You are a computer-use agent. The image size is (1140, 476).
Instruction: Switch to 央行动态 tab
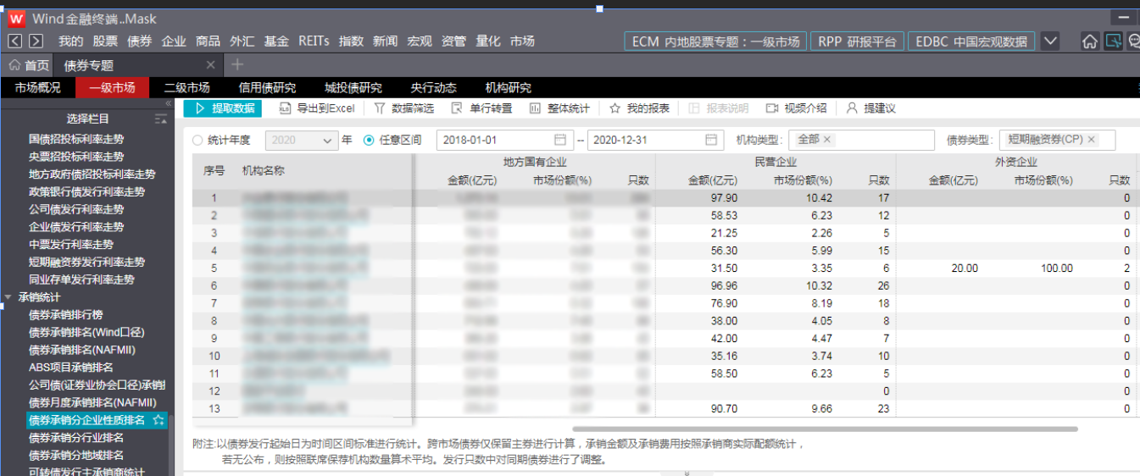[x=433, y=87]
